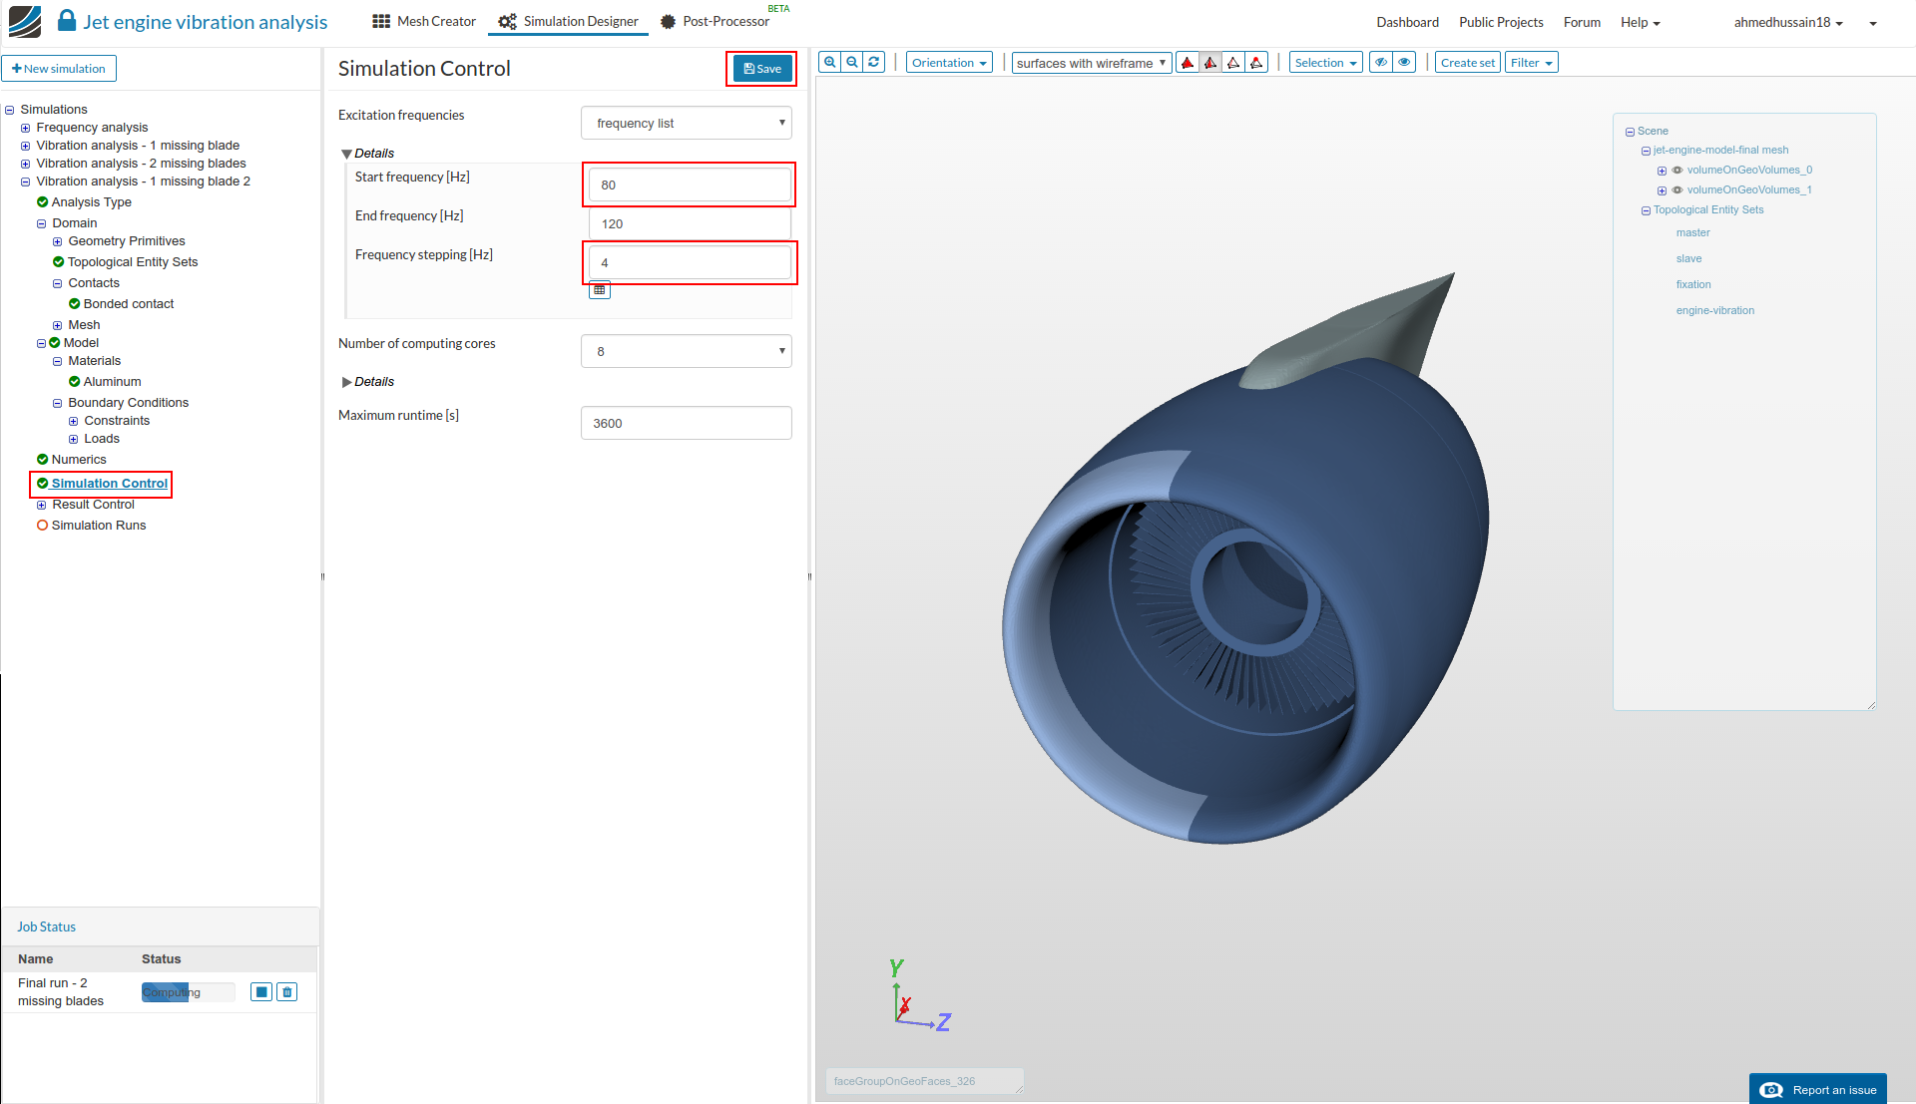Viewport: 1916px width, 1104px height.
Task: Open frequency stepping table icon
Action: point(599,290)
